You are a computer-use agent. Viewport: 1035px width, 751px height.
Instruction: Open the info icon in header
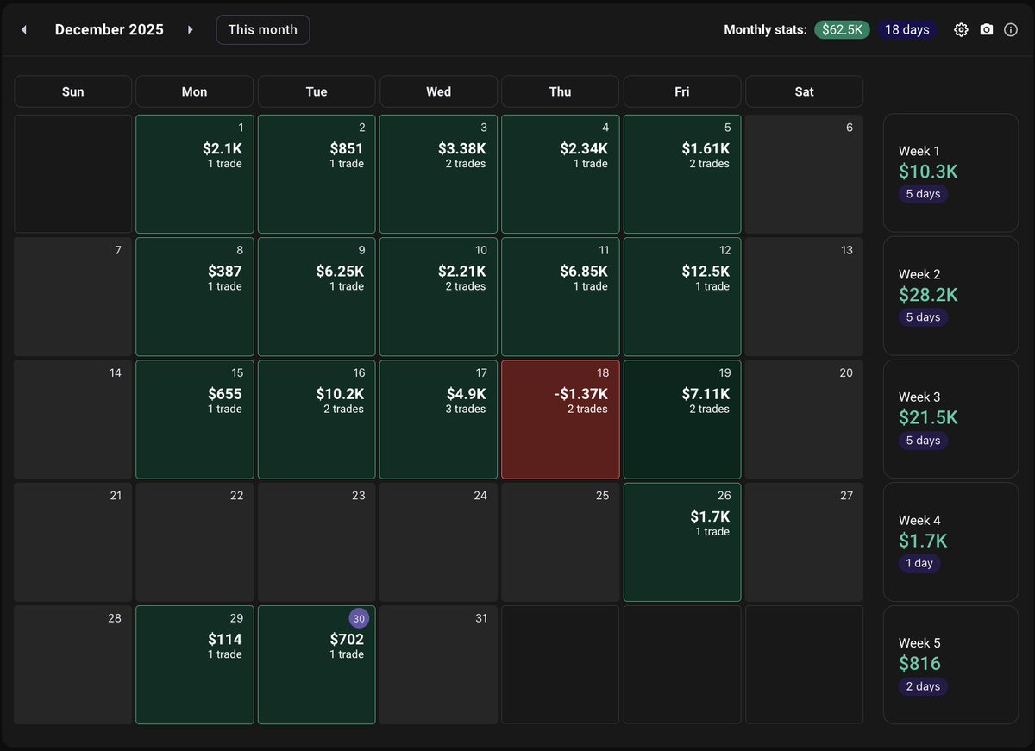(1011, 29)
